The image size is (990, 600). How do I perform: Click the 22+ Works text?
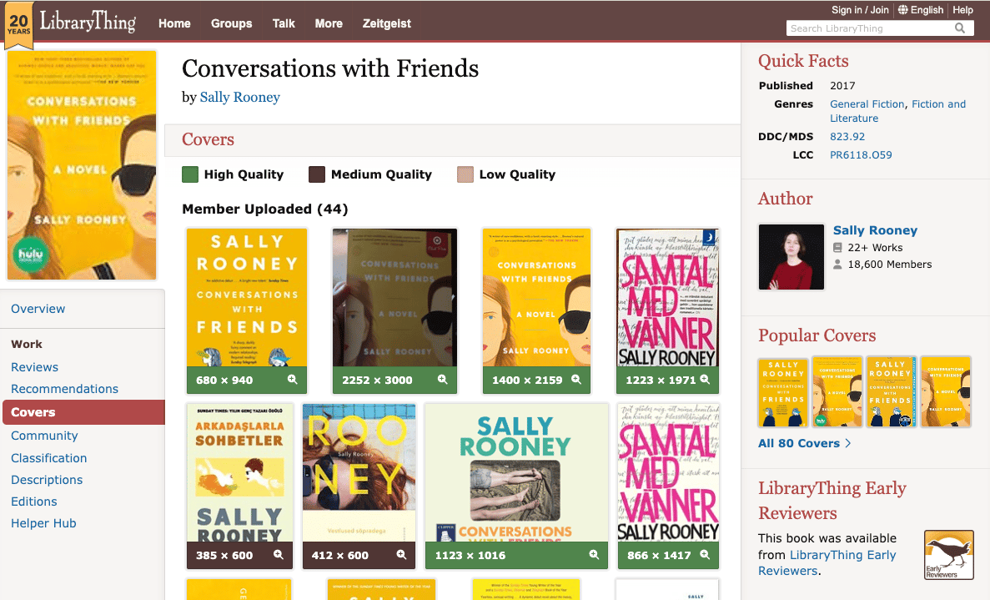[x=874, y=248]
